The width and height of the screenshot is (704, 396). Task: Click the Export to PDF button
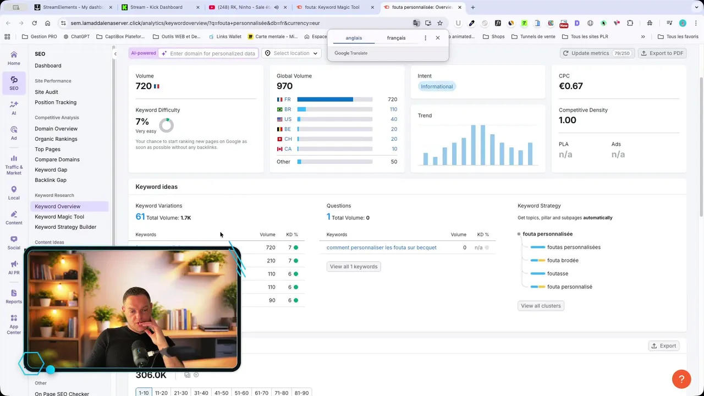pyautogui.click(x=662, y=53)
